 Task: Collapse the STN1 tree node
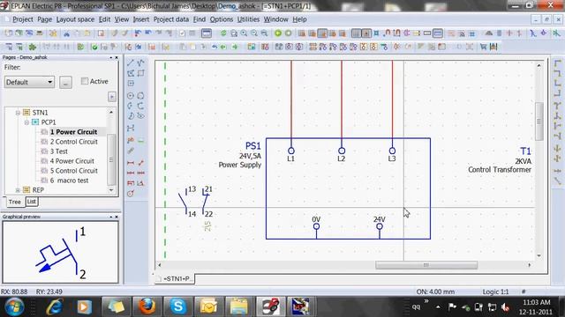pos(18,113)
